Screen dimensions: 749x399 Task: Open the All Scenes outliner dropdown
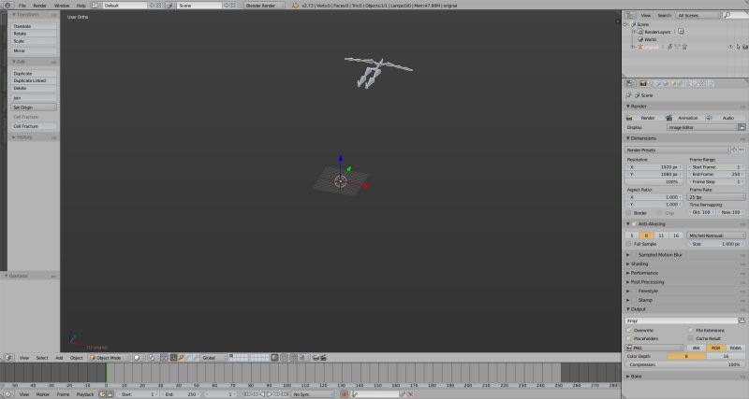tap(698, 15)
